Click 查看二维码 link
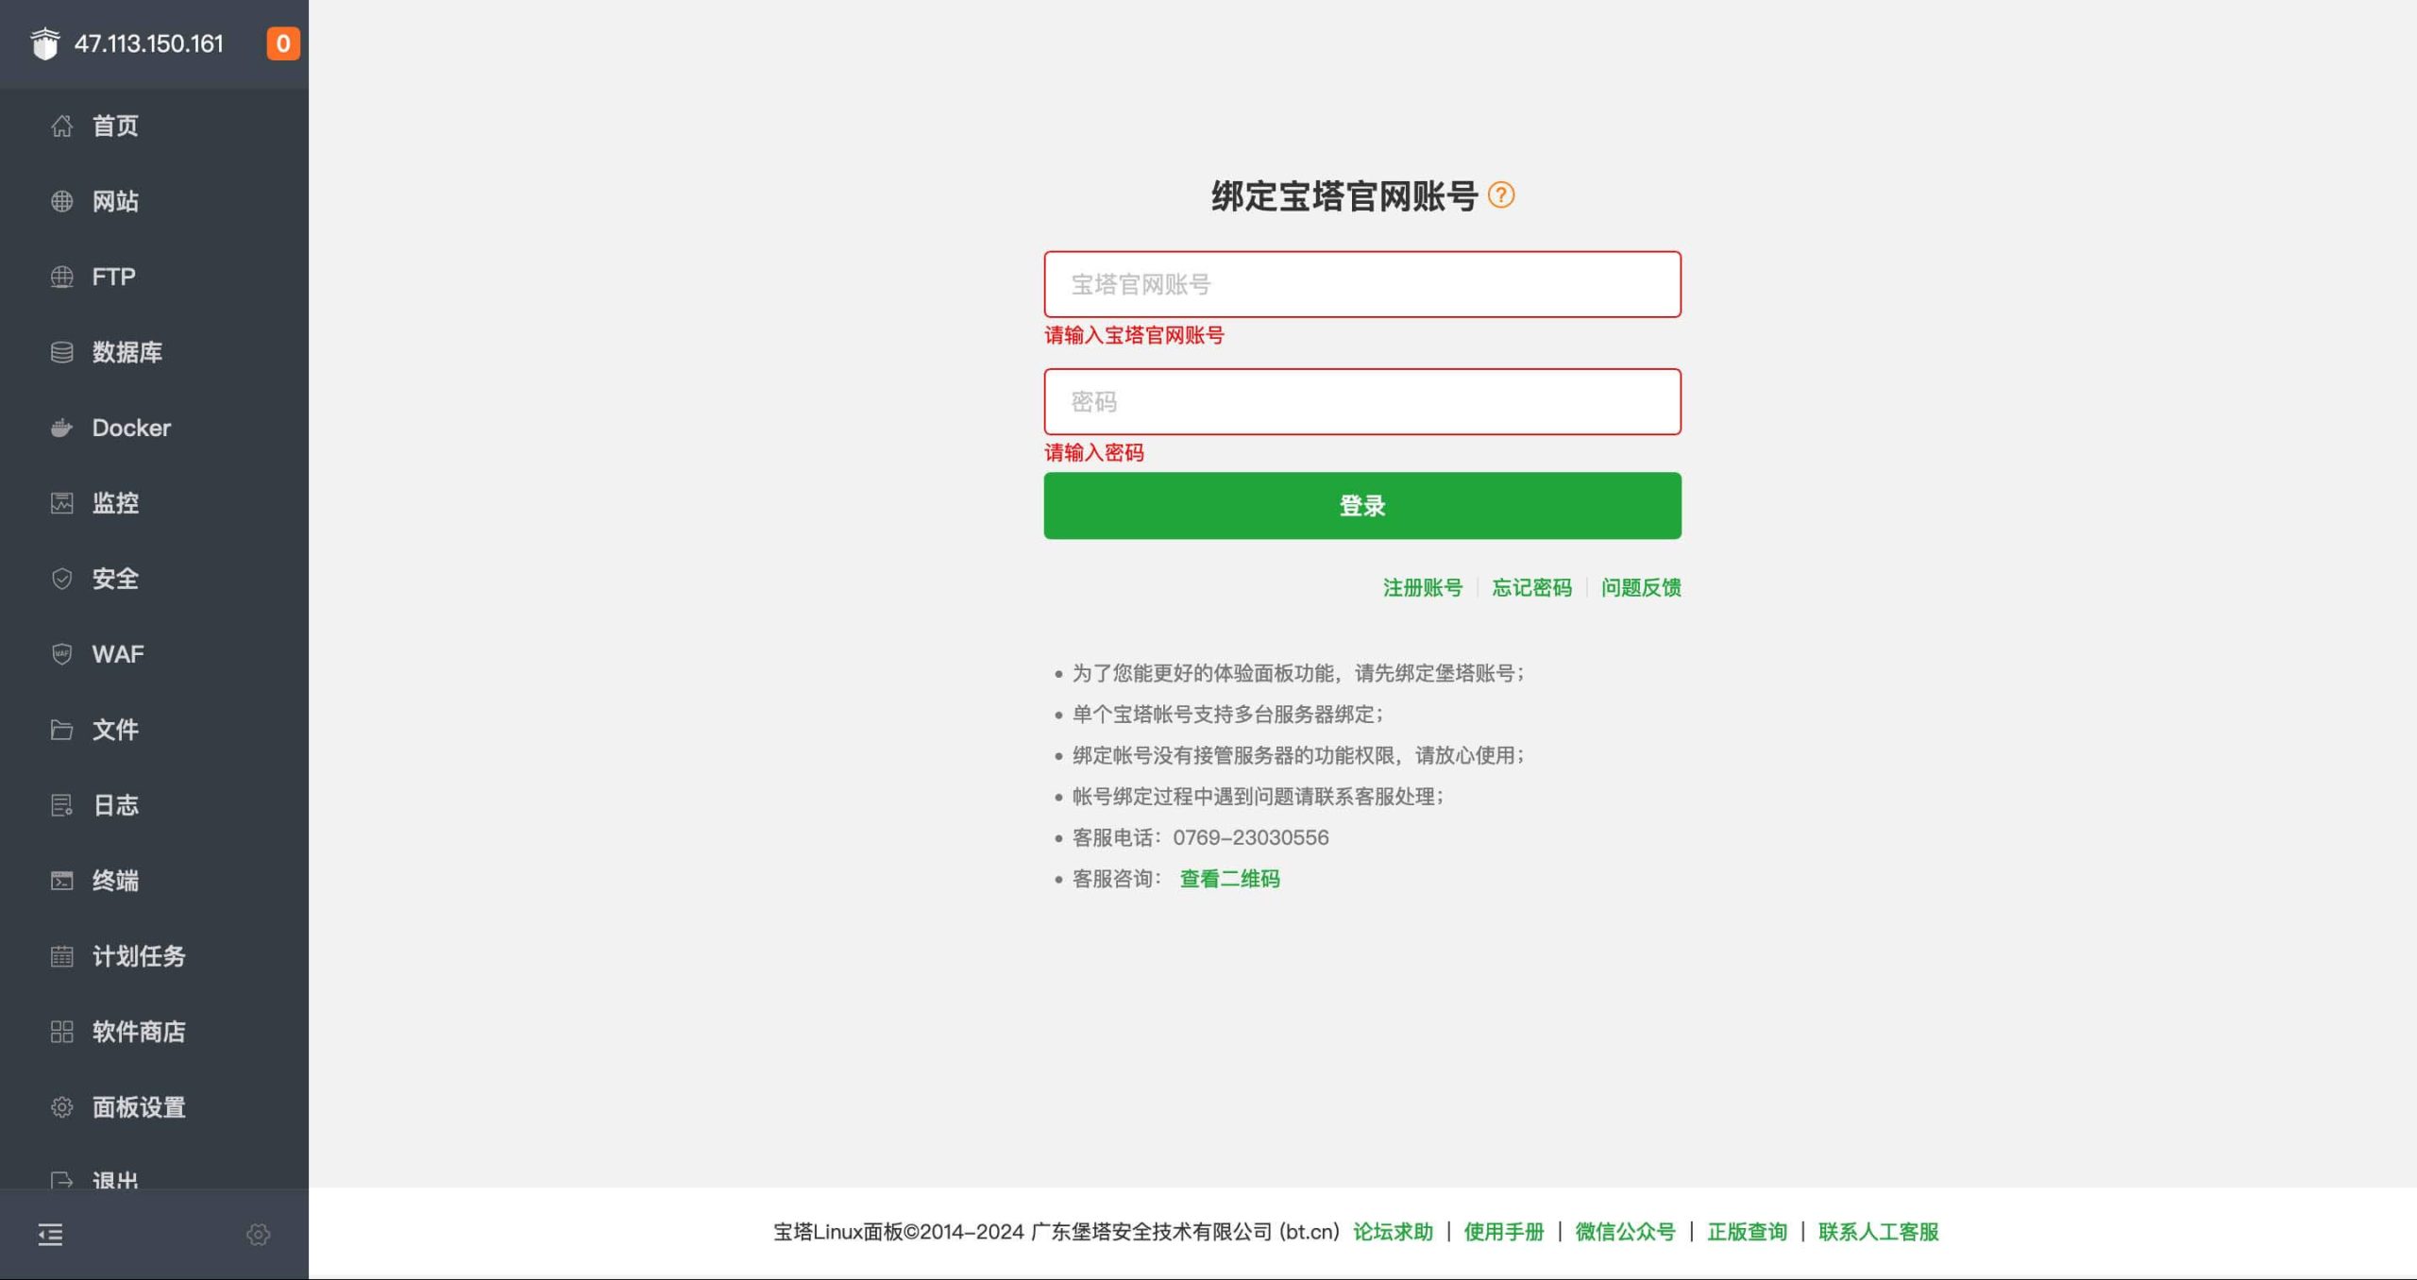 click(x=1229, y=879)
